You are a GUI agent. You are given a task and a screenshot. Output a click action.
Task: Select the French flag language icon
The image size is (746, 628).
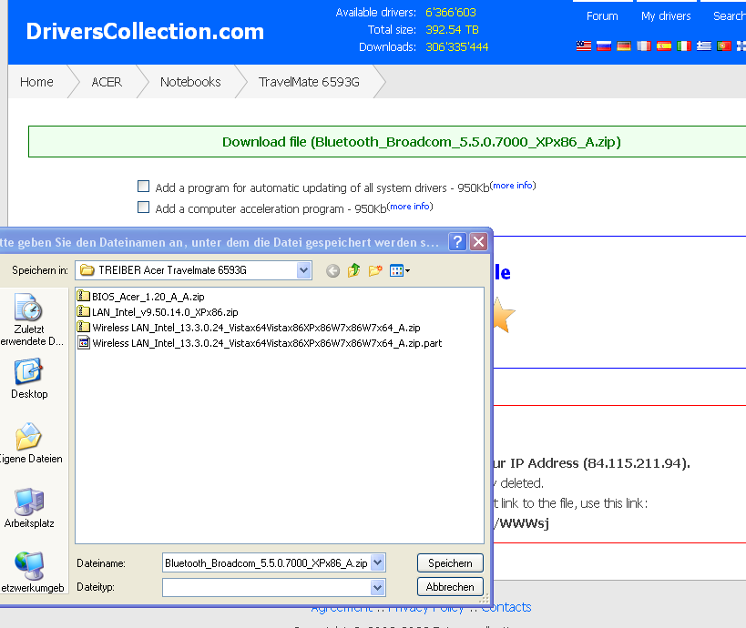(x=644, y=46)
